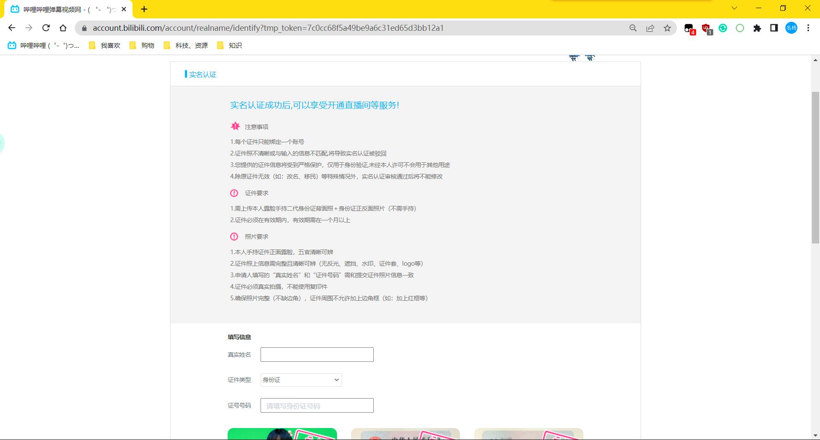Viewport: 820px width, 440px height.
Task: Click the 真实姓名 input field
Action: [316, 354]
